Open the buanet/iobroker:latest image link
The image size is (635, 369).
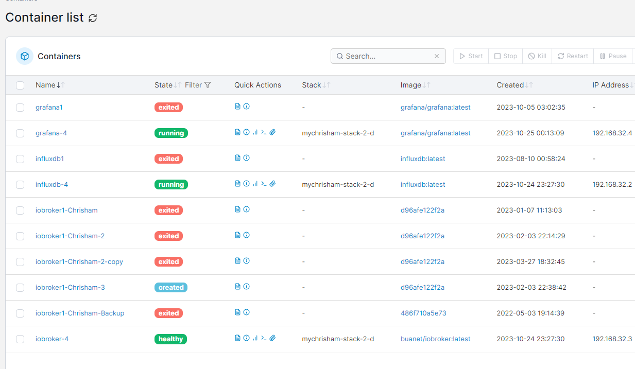coord(436,339)
